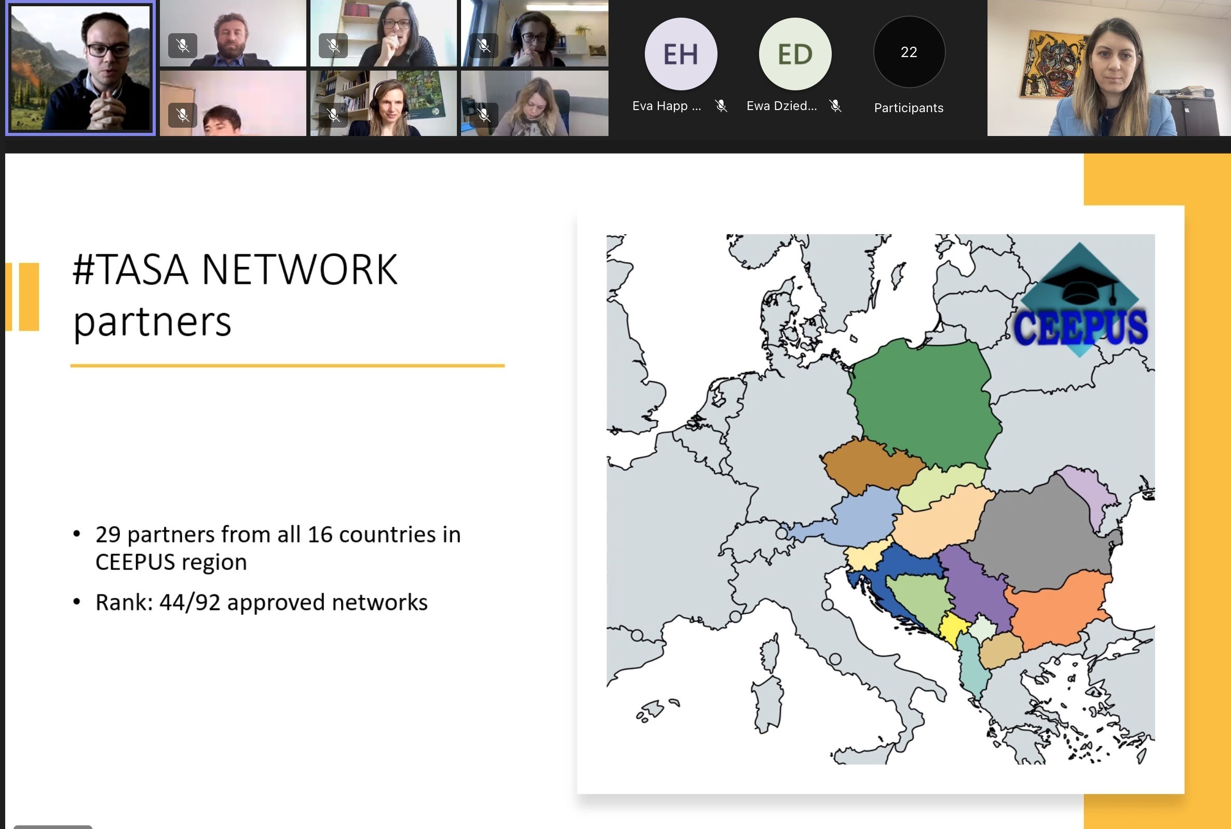Click muted mic icon on dark-haired participant tile
The image size is (1231, 829).
[x=182, y=115]
